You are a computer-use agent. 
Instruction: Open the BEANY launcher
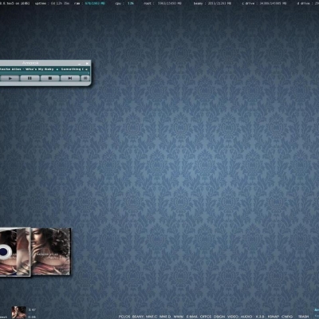pos(138,317)
